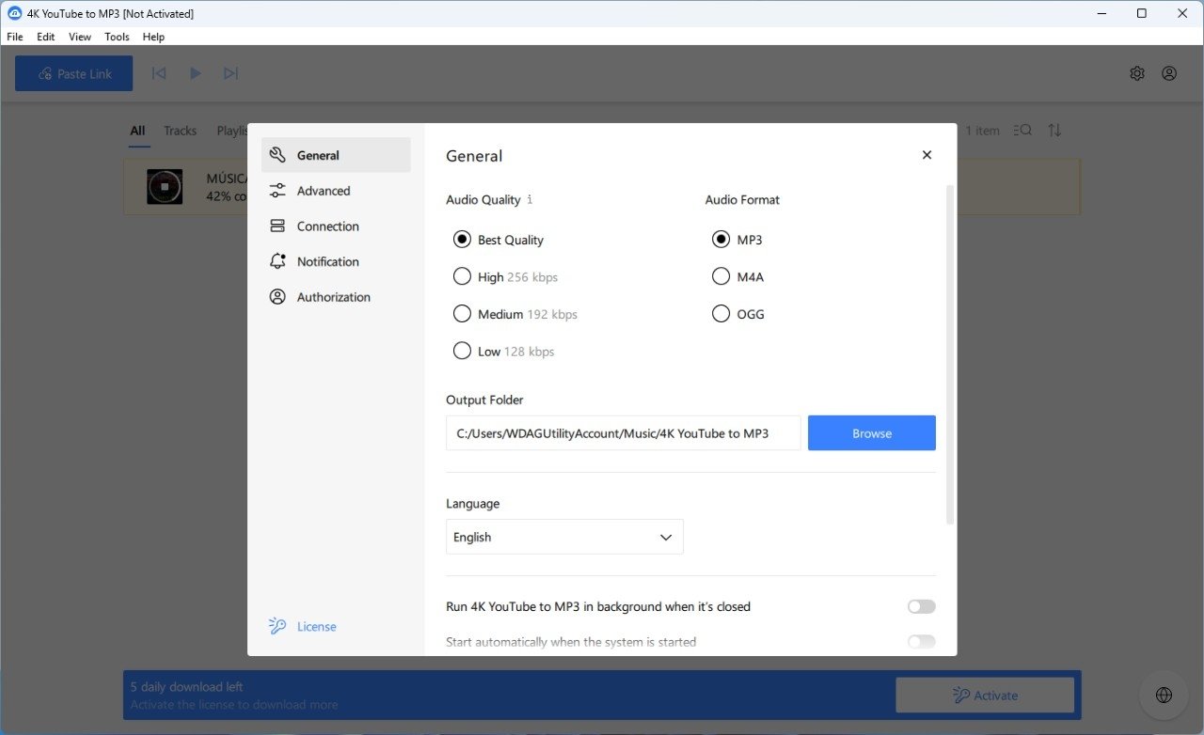Image resolution: width=1204 pixels, height=735 pixels.
Task: Click the server icon beside Connection
Action: pos(277,227)
